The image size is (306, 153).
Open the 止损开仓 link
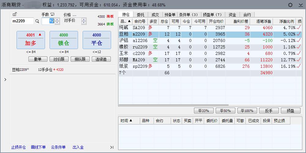18,147
